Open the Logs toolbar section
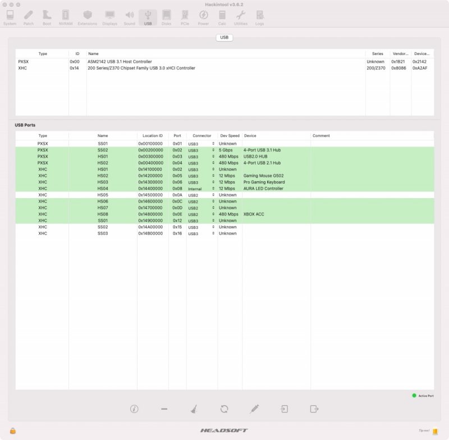The image size is (449, 440). pyautogui.click(x=259, y=18)
